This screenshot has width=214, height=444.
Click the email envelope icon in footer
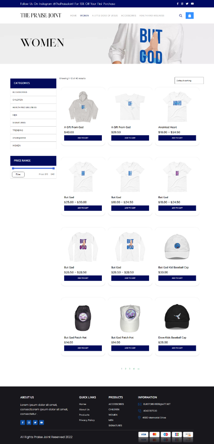140,404
